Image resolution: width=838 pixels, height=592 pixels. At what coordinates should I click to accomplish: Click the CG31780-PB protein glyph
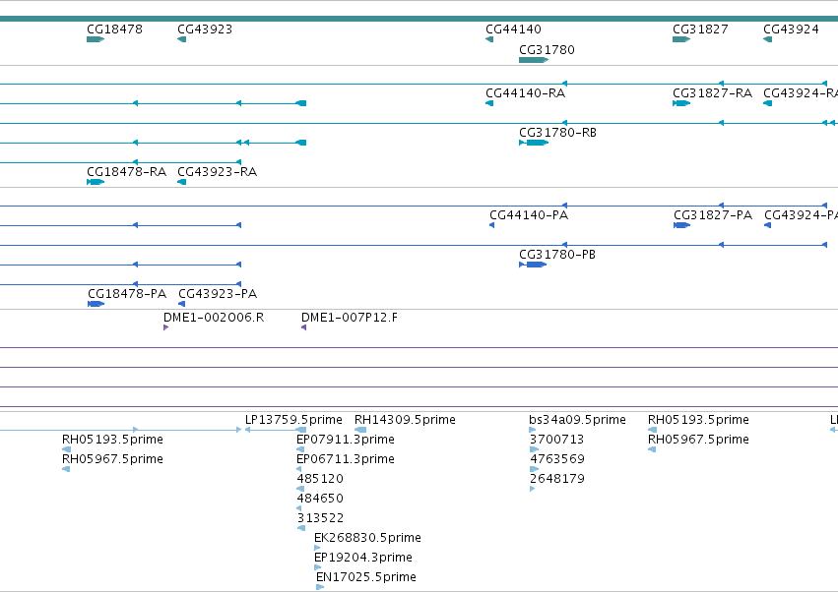point(533,265)
